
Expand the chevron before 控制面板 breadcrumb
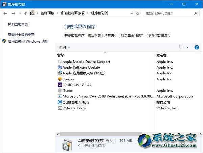coord(38,13)
